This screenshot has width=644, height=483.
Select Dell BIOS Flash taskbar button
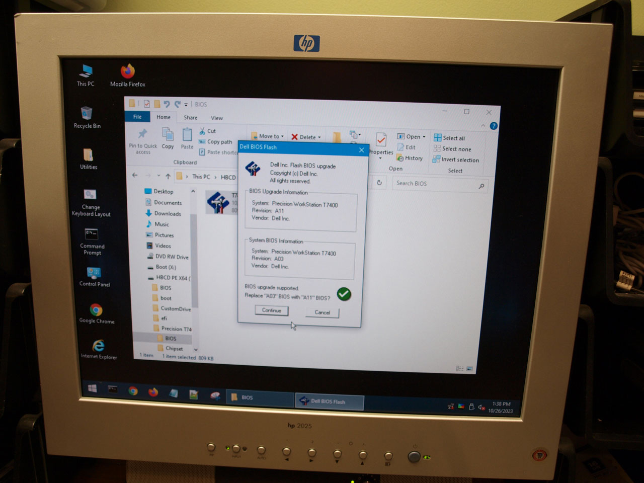pyautogui.click(x=329, y=401)
